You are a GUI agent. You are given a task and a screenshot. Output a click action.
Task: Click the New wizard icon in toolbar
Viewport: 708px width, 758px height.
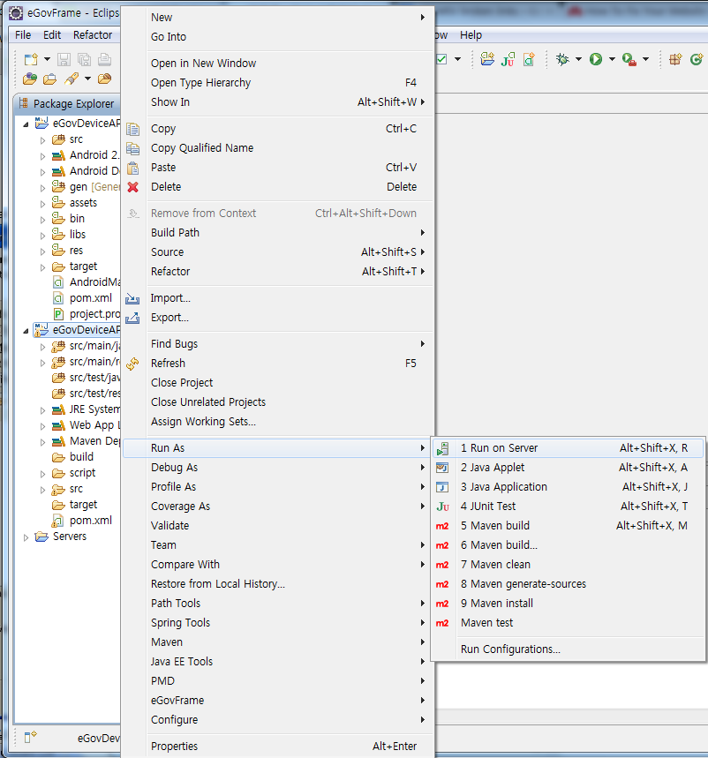(x=30, y=59)
